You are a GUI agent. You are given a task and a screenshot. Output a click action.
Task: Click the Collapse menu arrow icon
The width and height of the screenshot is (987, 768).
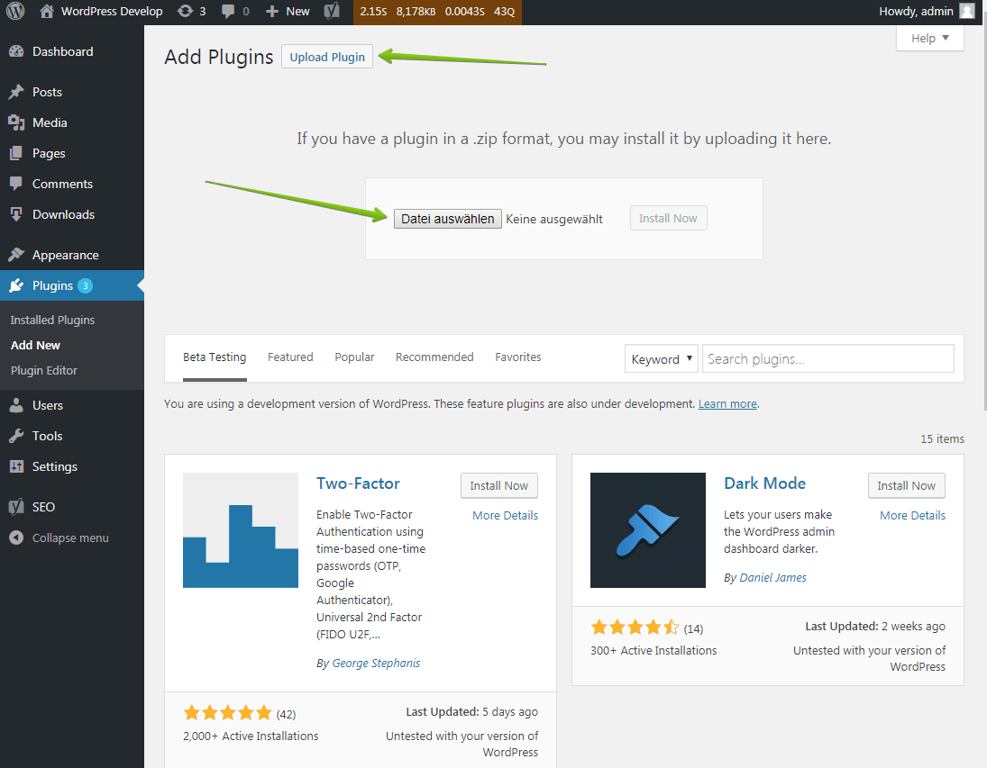coord(16,538)
